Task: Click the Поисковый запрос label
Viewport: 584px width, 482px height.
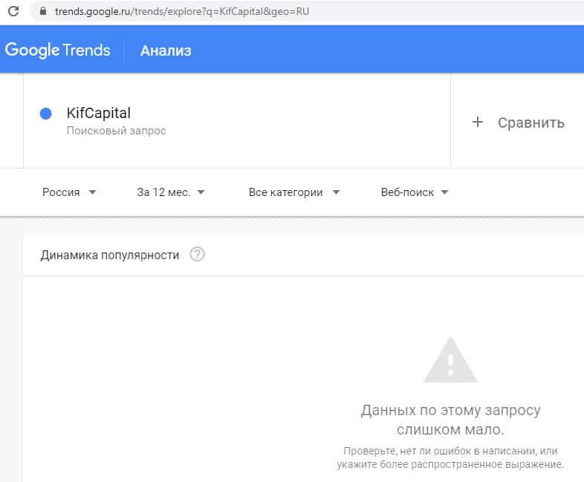Action: tap(117, 131)
